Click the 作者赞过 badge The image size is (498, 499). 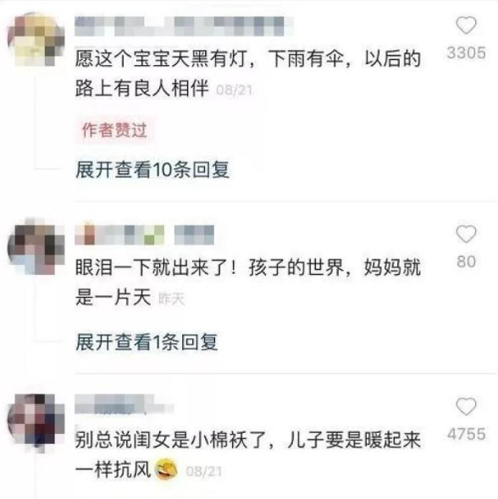(x=114, y=130)
